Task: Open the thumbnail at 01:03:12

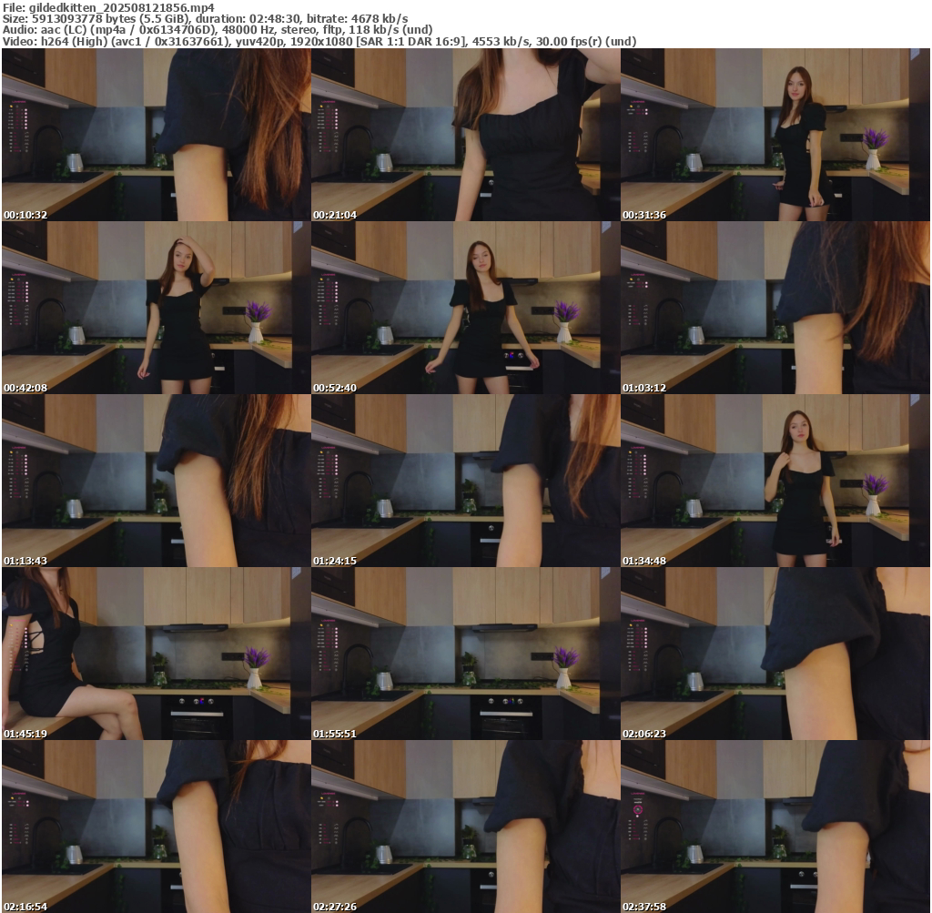Action: [775, 308]
